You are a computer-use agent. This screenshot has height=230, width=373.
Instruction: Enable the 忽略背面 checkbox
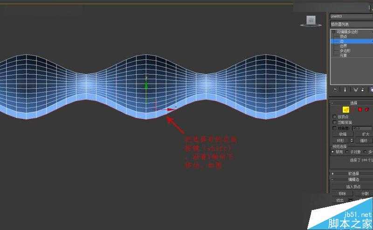(334, 122)
